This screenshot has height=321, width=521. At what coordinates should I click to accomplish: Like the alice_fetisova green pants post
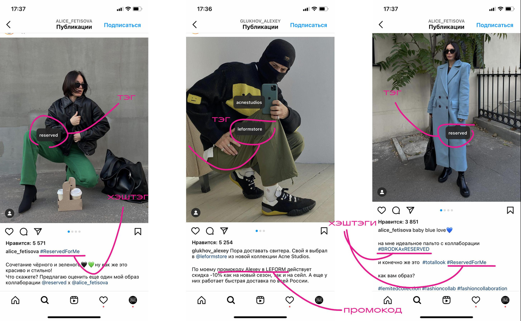click(x=9, y=232)
